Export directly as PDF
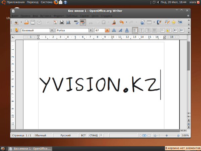Screen dimensions: 201x151 [55, 22]
